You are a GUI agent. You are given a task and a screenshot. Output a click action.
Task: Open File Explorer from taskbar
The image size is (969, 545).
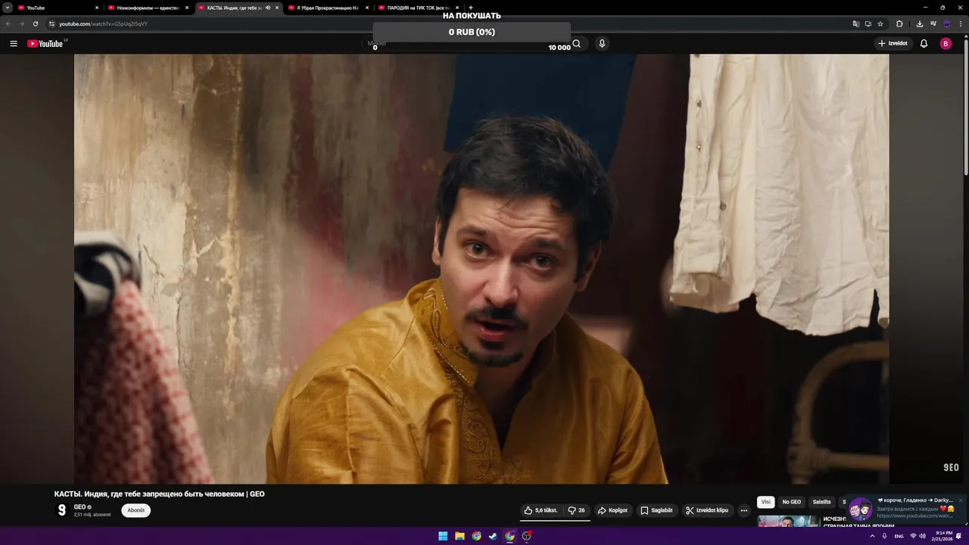pos(460,536)
